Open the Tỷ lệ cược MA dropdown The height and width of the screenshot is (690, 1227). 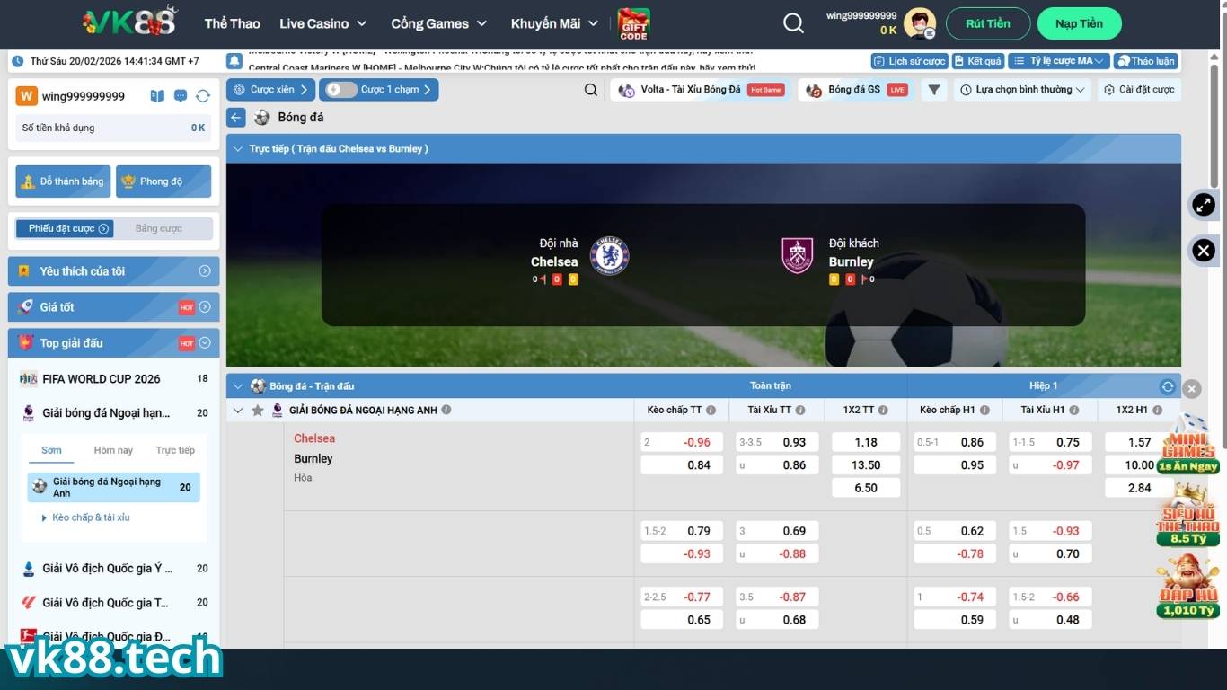tap(1058, 61)
